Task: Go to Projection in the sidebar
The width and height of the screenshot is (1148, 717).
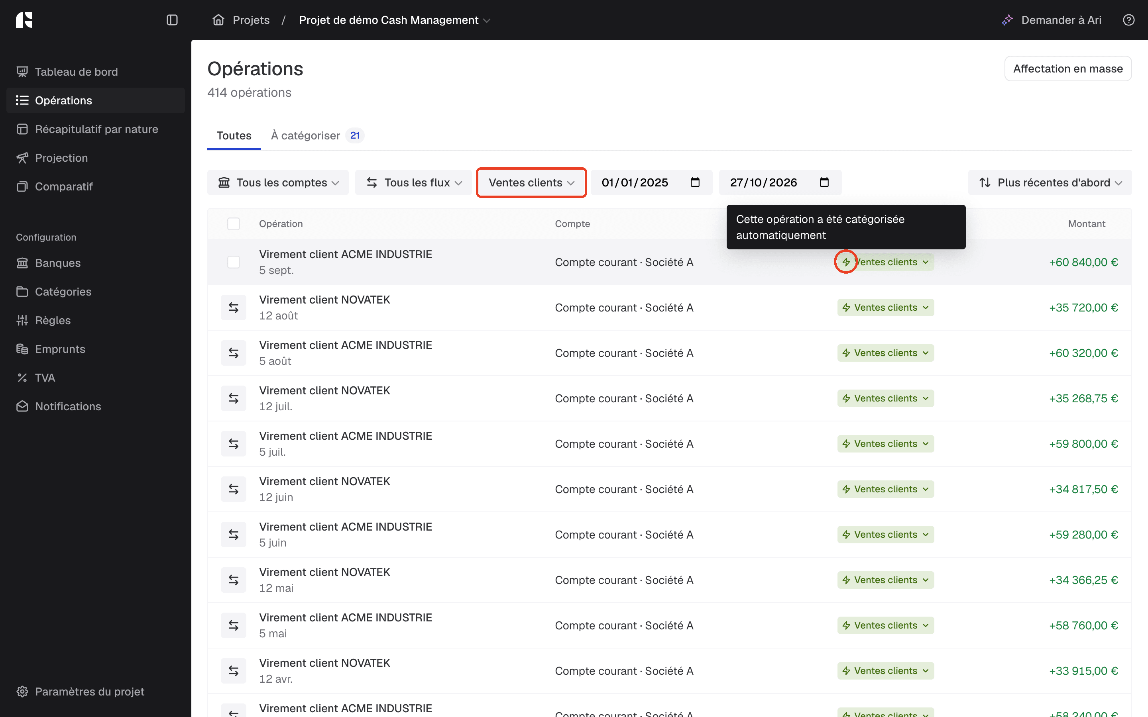Action: tap(96, 158)
